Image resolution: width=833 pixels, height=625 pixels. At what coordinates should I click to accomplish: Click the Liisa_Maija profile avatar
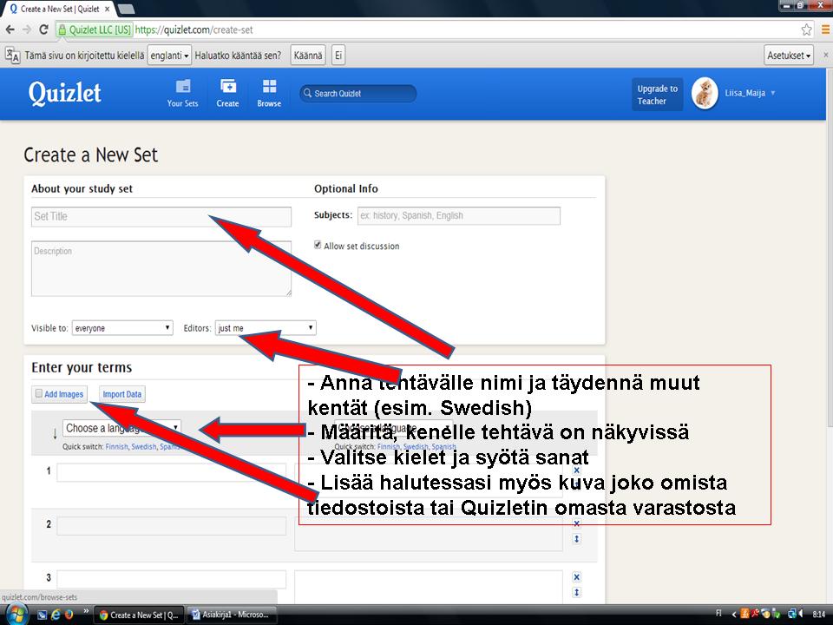tap(705, 94)
